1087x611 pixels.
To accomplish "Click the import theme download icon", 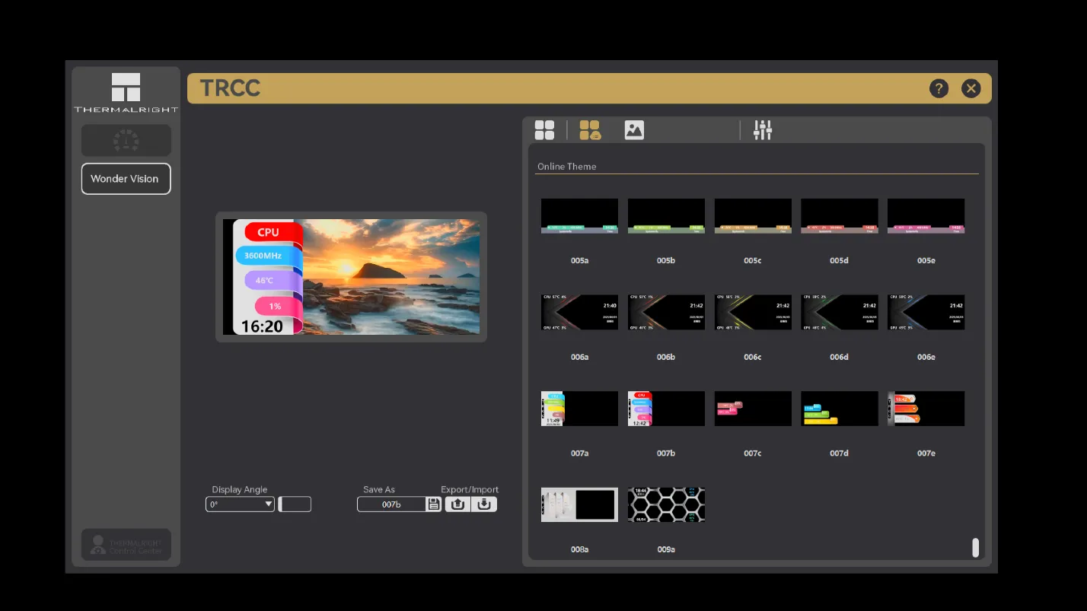I will pos(484,504).
